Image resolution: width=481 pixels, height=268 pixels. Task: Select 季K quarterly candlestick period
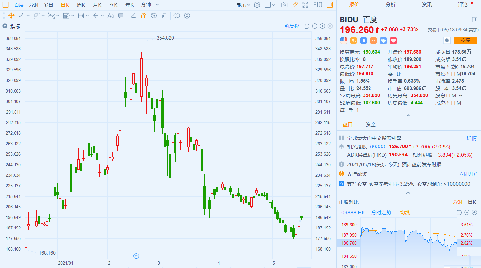click(113, 5)
